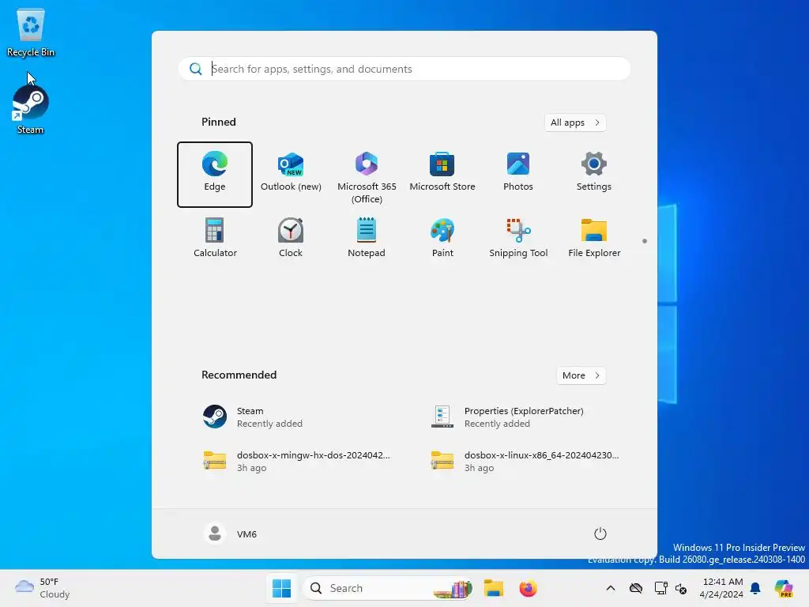This screenshot has width=809, height=607.
Task: Open Notepad from pinned apps
Action: (x=367, y=238)
